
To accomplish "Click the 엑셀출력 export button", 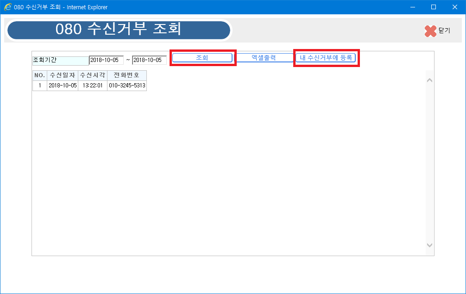I will coord(264,58).
